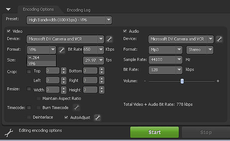Image resolution: width=230 pixels, height=141 pixels.
Task: Expand the audio Sample Rate dropdown
Action: tap(166, 59)
